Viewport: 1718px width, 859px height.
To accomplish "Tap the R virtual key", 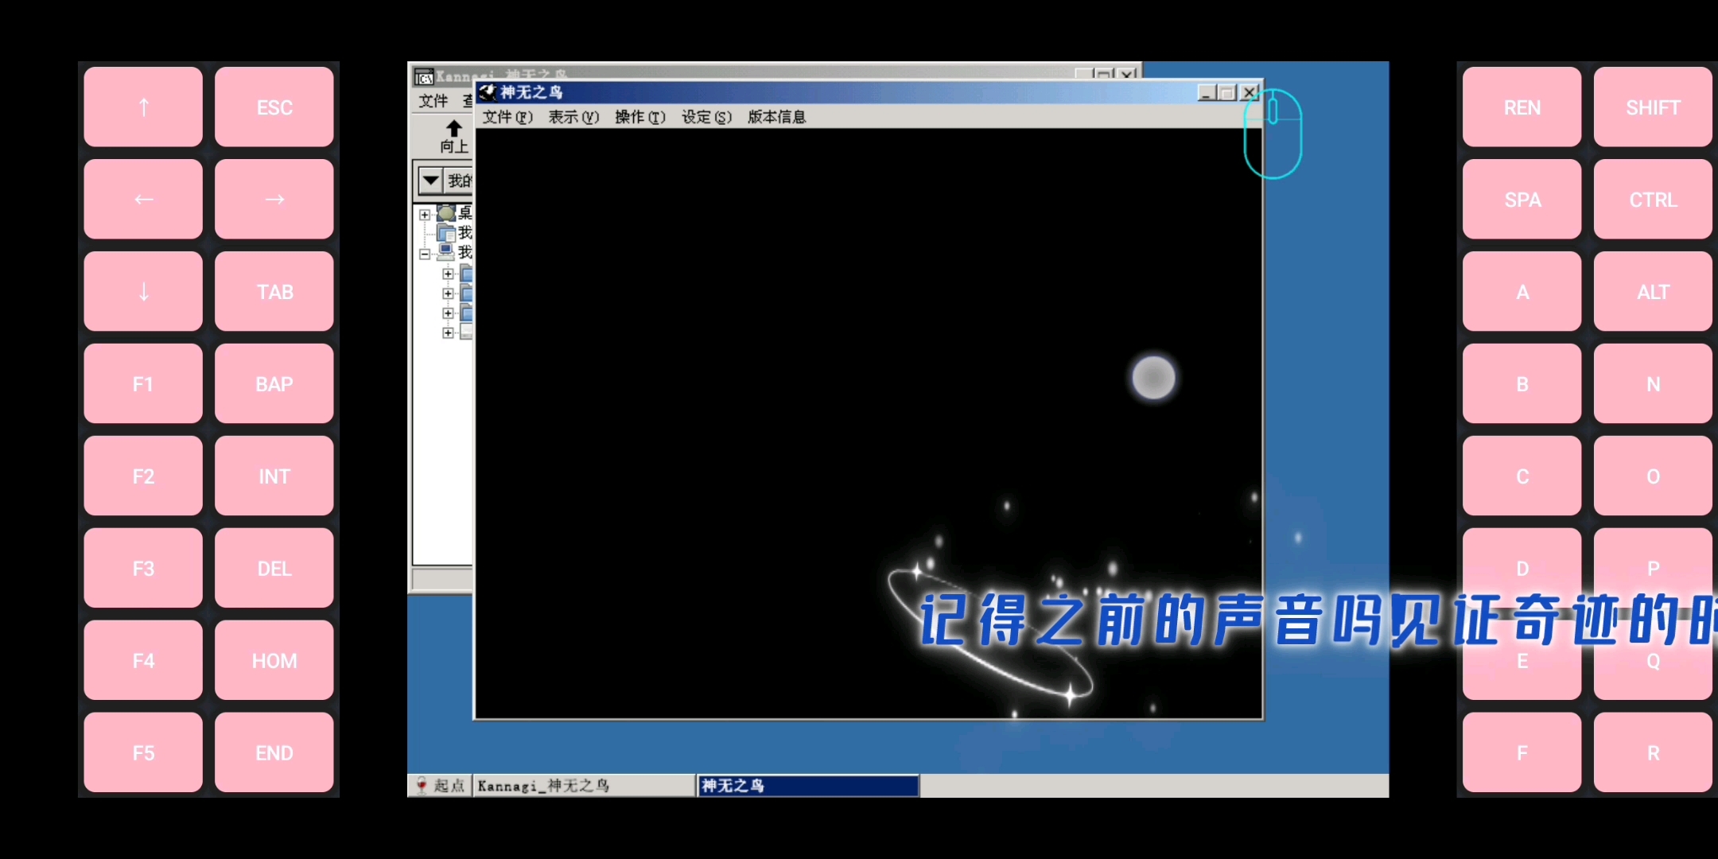I will click(1653, 752).
